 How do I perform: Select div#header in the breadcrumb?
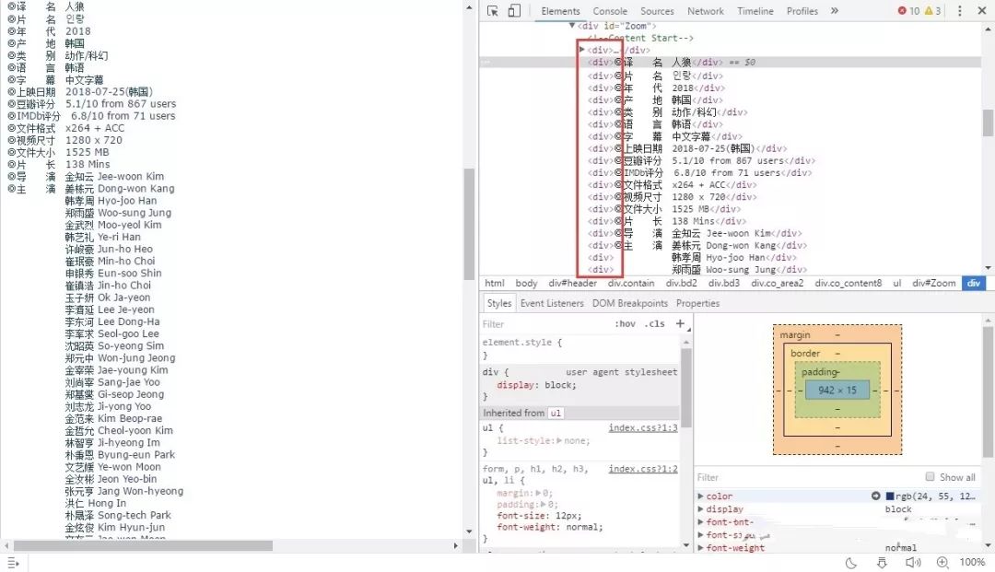pos(572,283)
